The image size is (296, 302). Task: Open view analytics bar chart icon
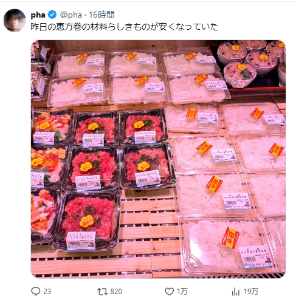(x=236, y=292)
